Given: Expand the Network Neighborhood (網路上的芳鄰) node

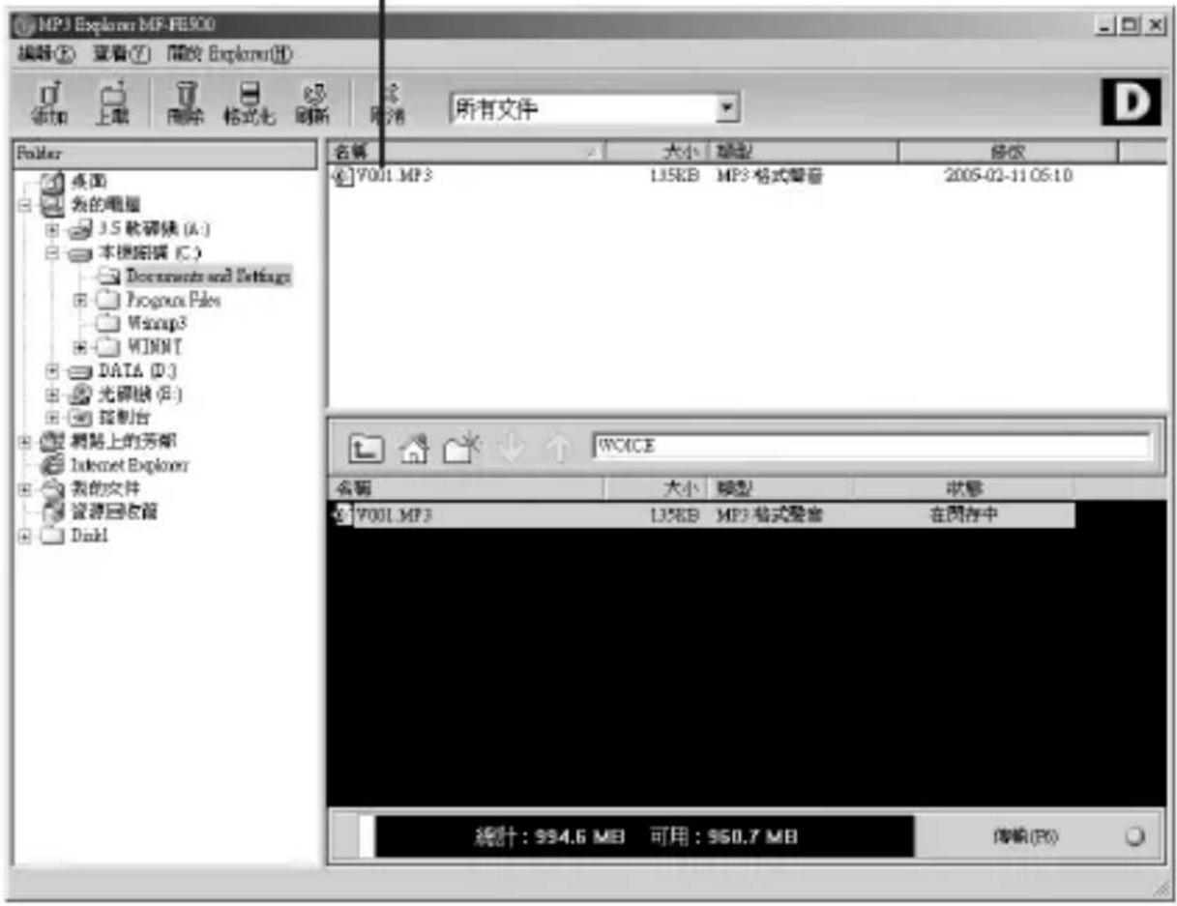Looking at the screenshot, I should (25, 442).
